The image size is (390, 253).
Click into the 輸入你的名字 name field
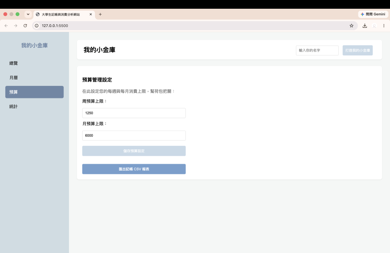pos(317,51)
